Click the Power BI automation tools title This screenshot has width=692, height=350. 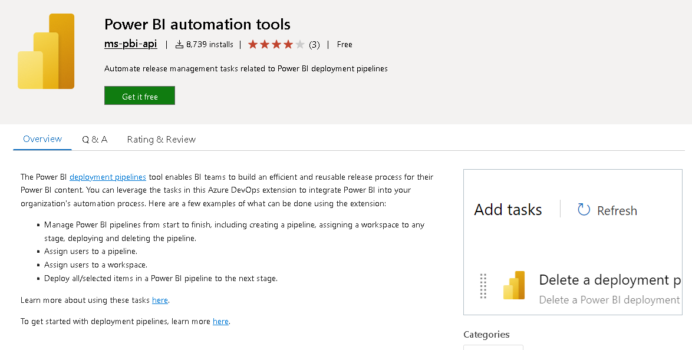point(197,24)
